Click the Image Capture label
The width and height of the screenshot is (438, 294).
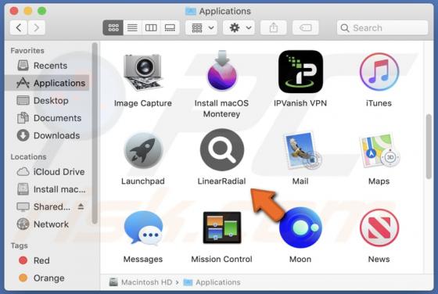point(142,103)
